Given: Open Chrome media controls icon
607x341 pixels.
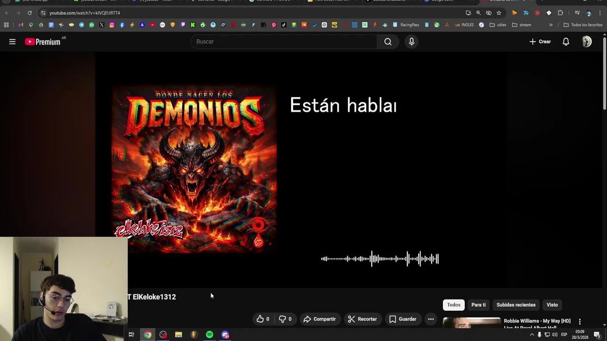Looking at the screenshot, I should pyautogui.click(x=577, y=13).
